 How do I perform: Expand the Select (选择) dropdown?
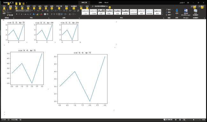pyautogui.click(x=169, y=15)
